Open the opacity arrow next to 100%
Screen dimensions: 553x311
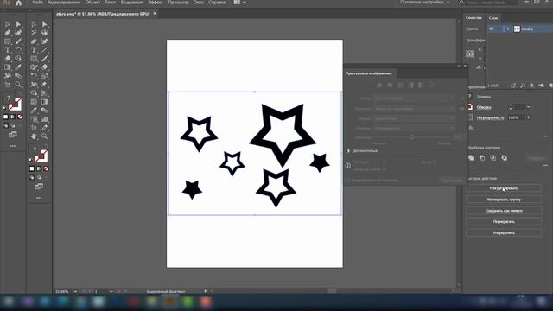coord(528,117)
